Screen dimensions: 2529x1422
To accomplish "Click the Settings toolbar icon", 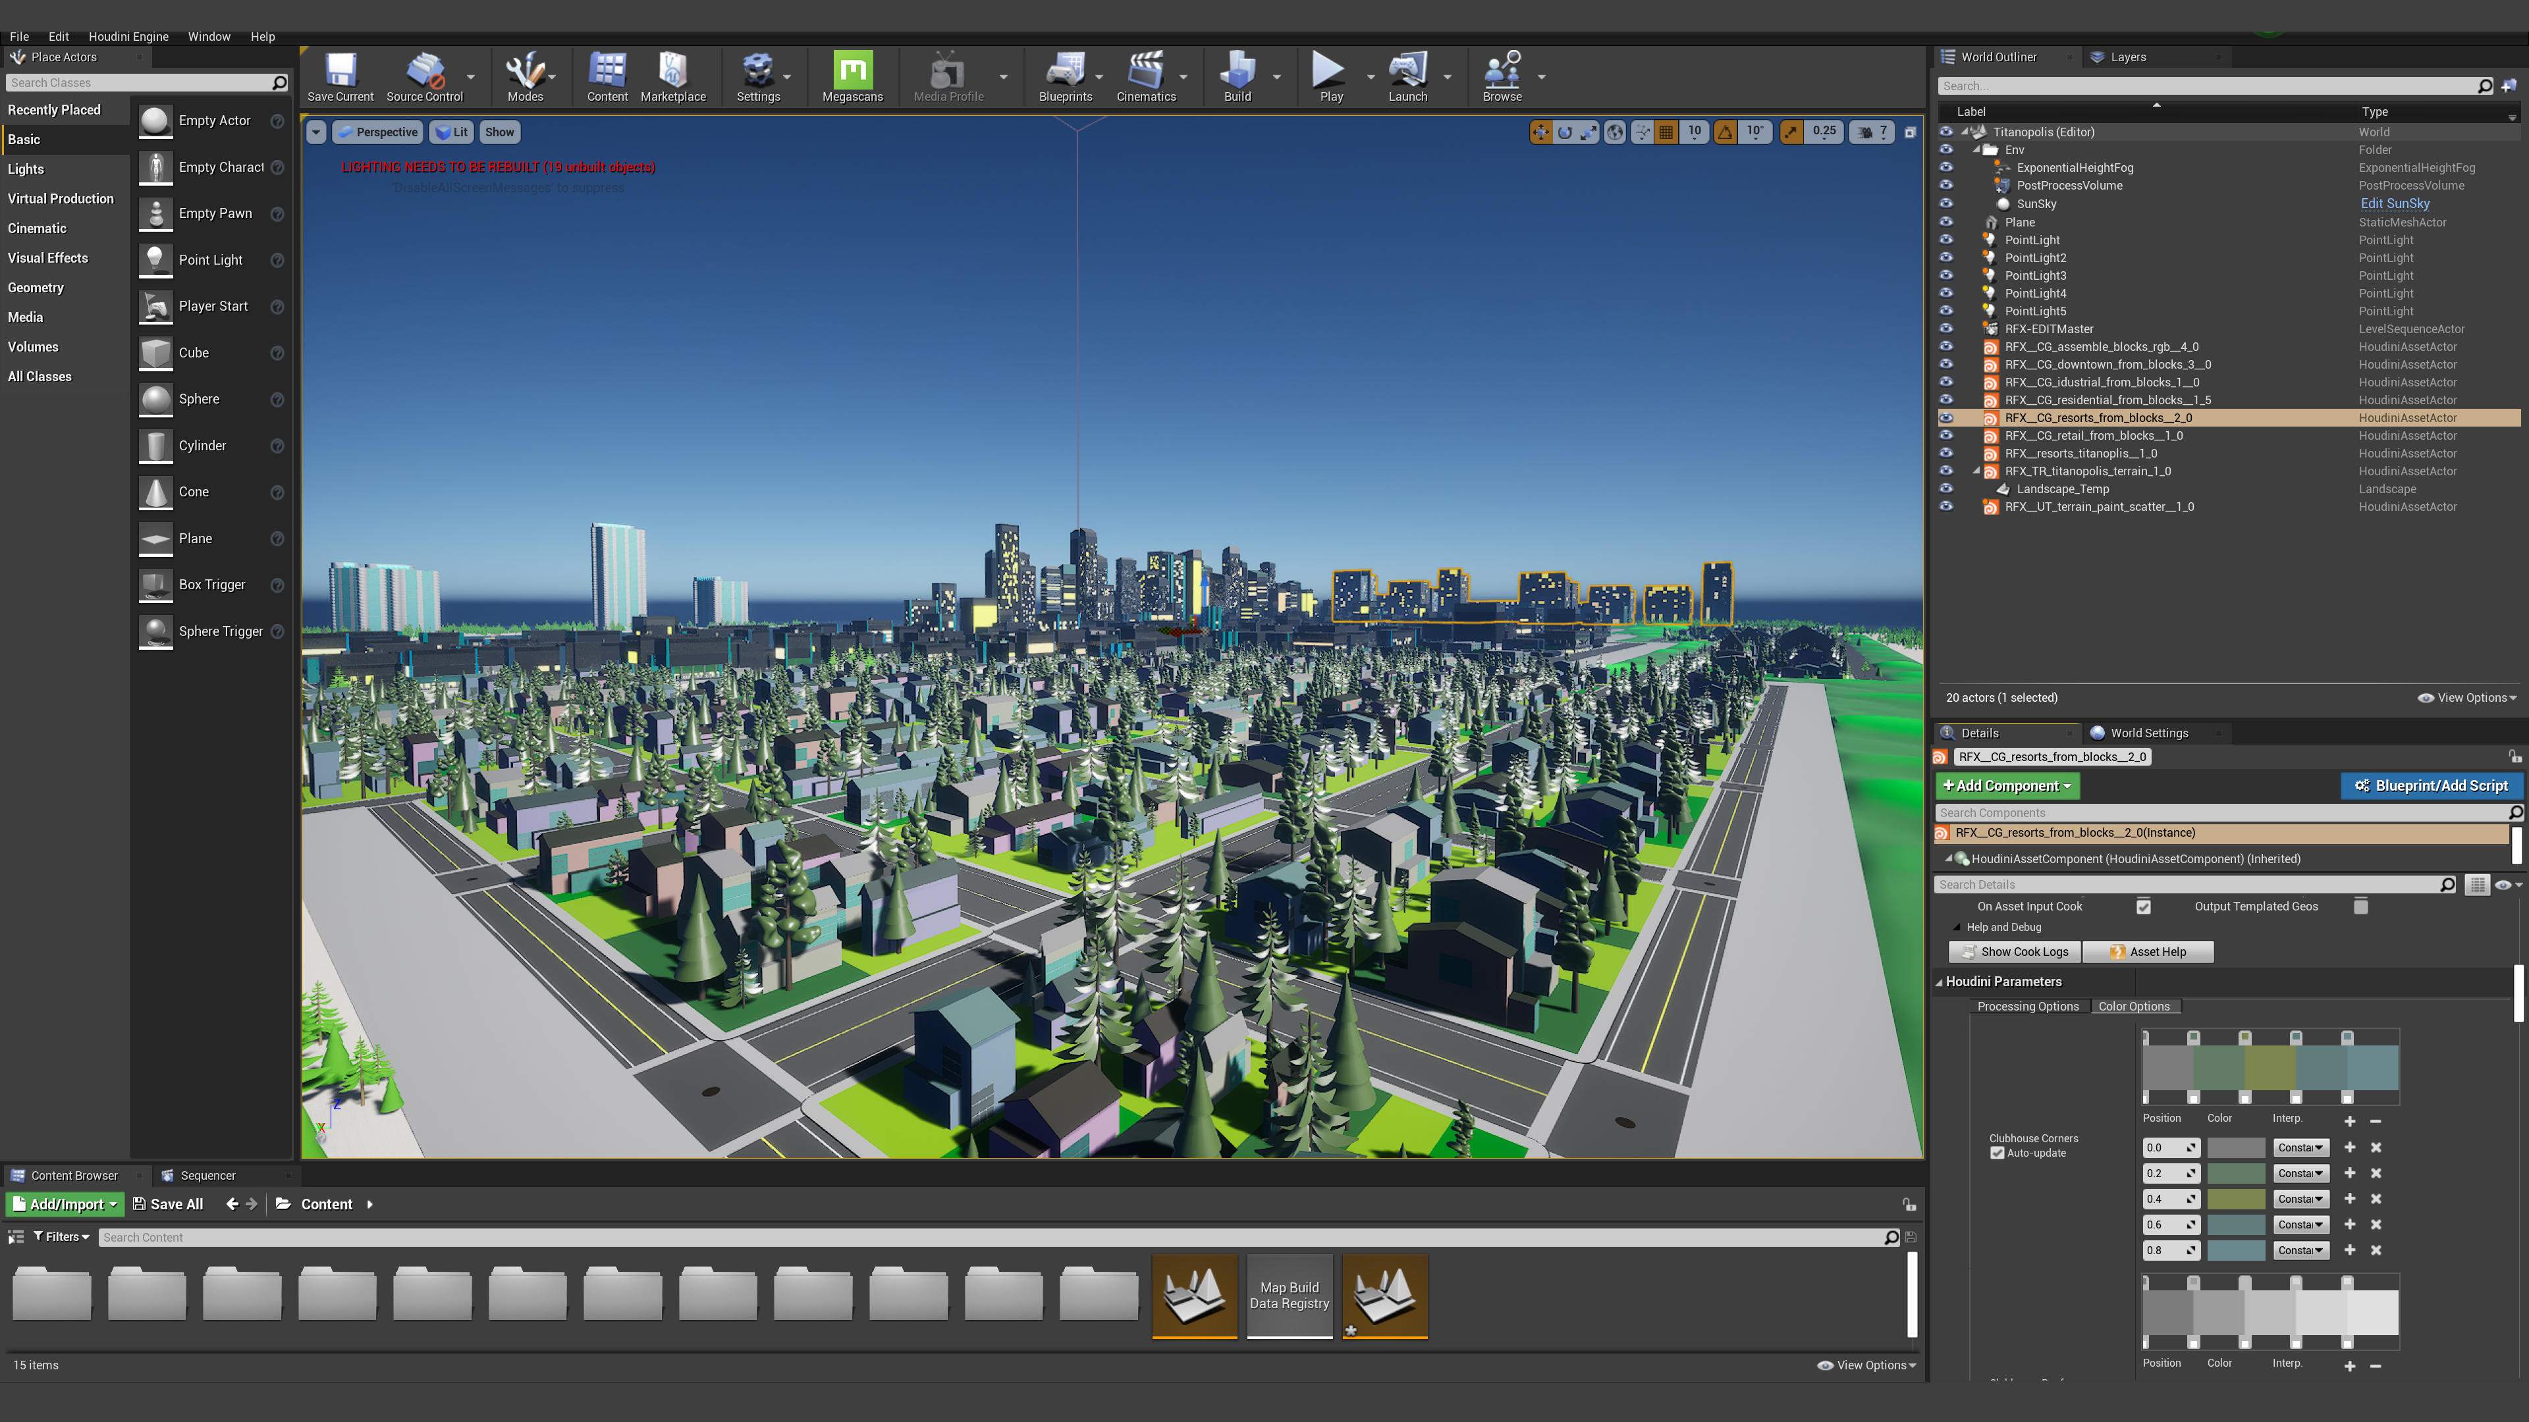I will (x=758, y=76).
